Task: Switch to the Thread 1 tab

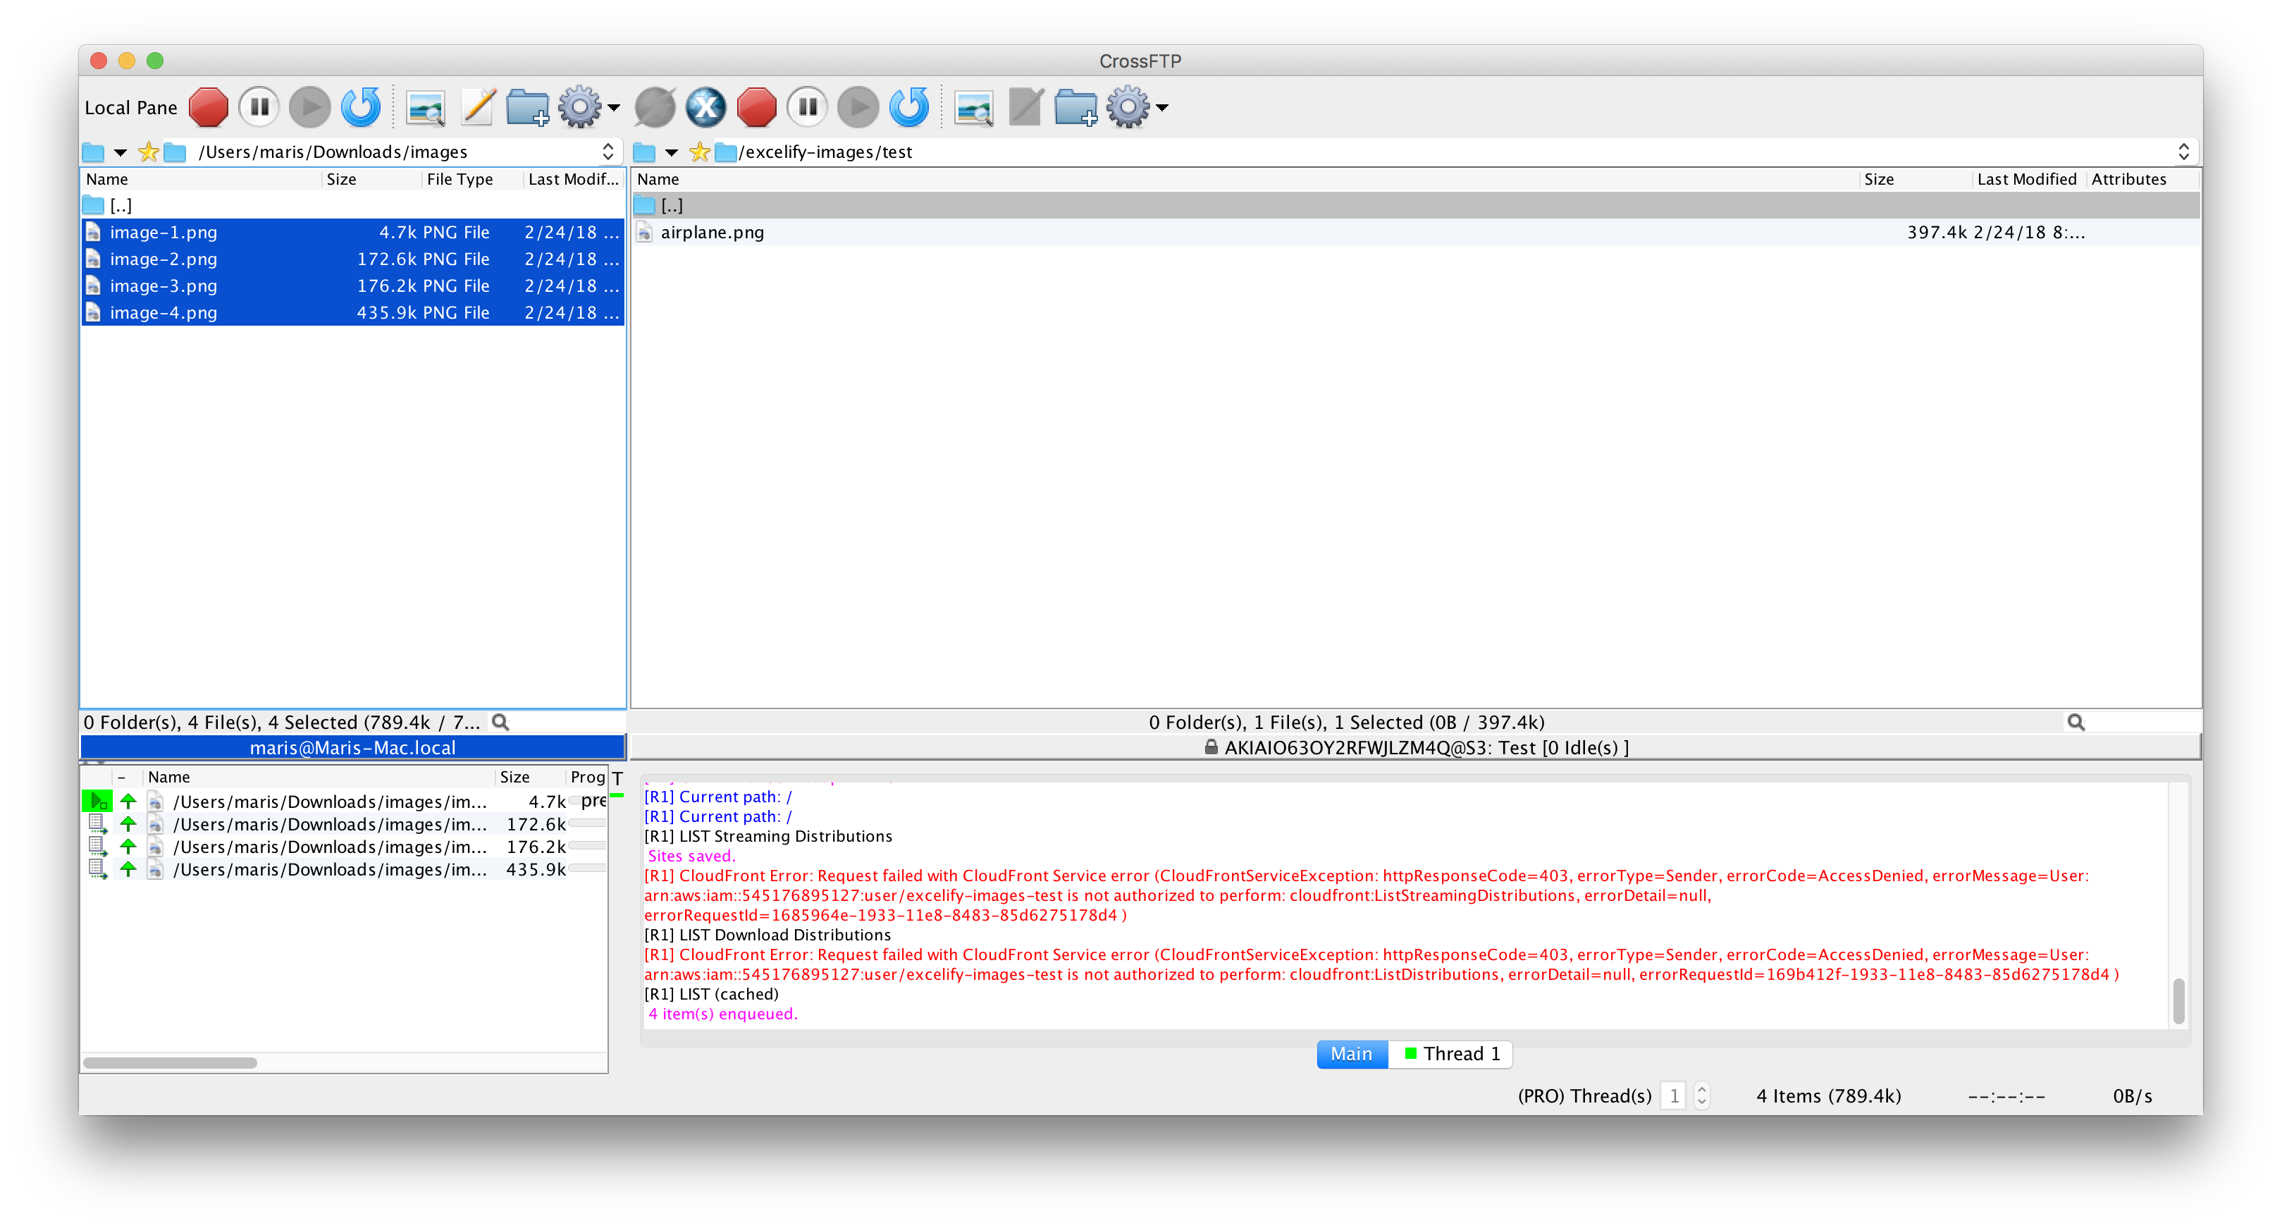Action: point(1451,1053)
